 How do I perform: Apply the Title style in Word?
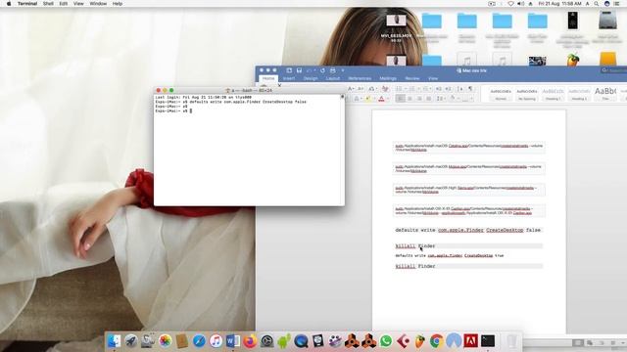(x=605, y=94)
